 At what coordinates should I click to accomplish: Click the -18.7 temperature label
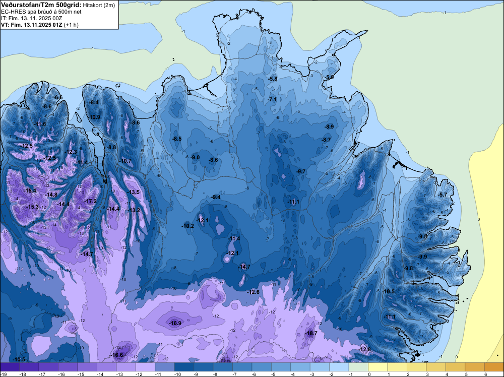coord(311,333)
